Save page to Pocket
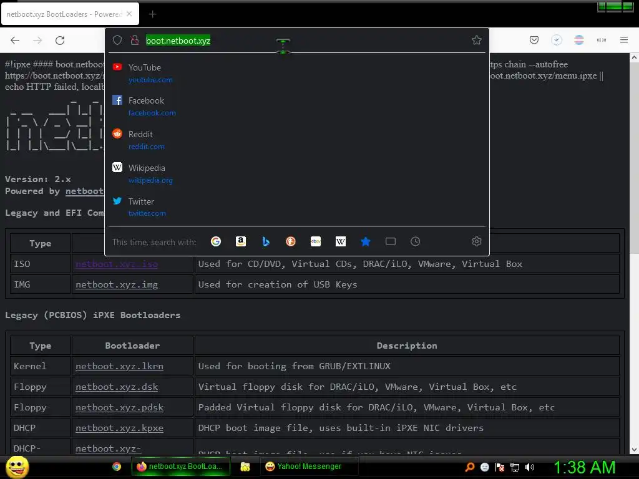The image size is (639, 479). 534,40
